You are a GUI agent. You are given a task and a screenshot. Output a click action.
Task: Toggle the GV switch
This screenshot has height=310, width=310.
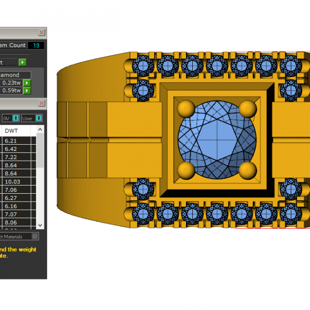click(x=16, y=118)
